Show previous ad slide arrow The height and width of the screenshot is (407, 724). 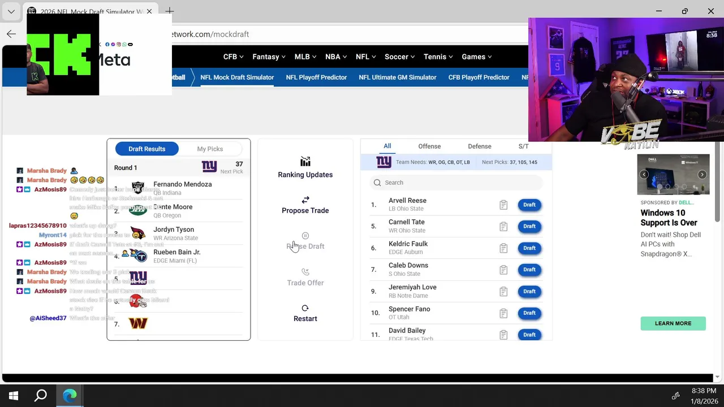tap(644, 175)
